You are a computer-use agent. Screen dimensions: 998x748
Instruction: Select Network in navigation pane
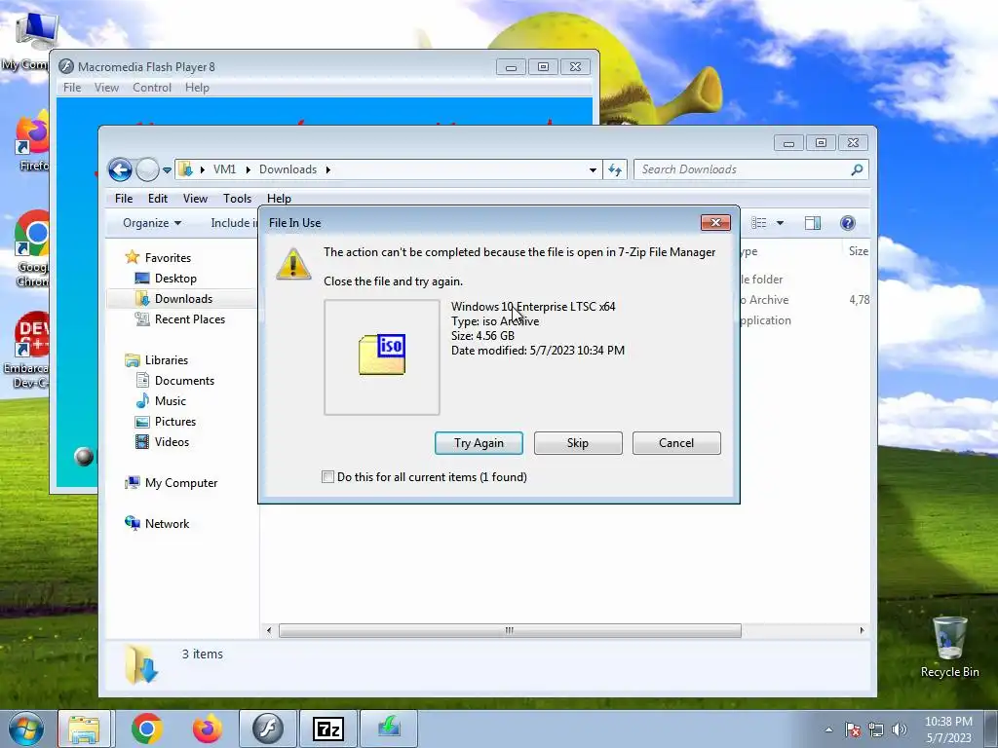[167, 523]
